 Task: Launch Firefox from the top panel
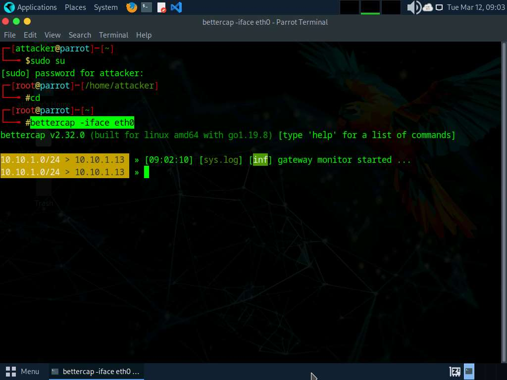(131, 7)
